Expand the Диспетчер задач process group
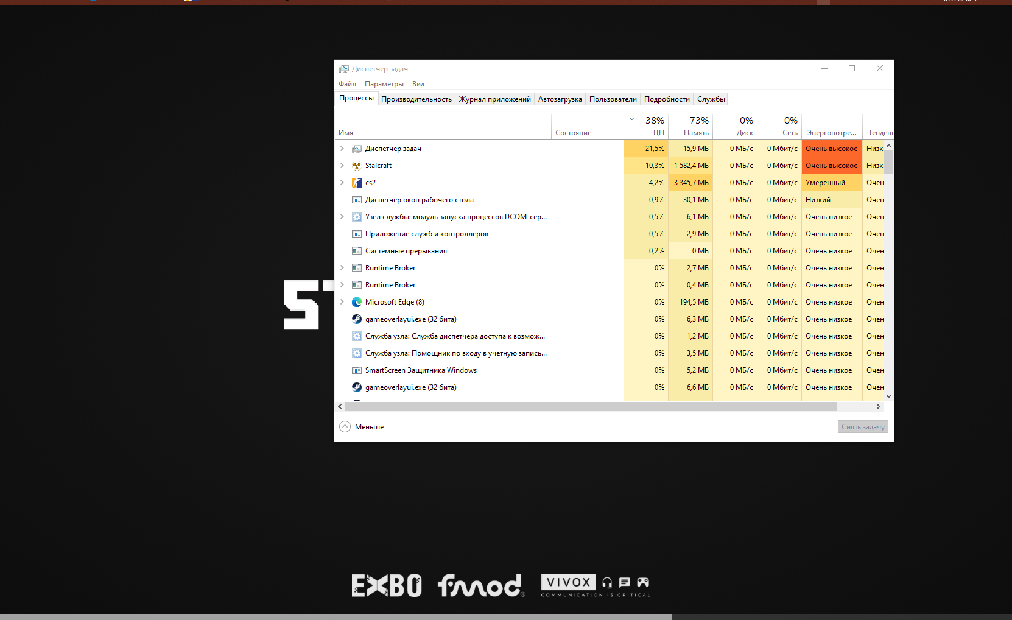The width and height of the screenshot is (1012, 620). tap(342, 149)
